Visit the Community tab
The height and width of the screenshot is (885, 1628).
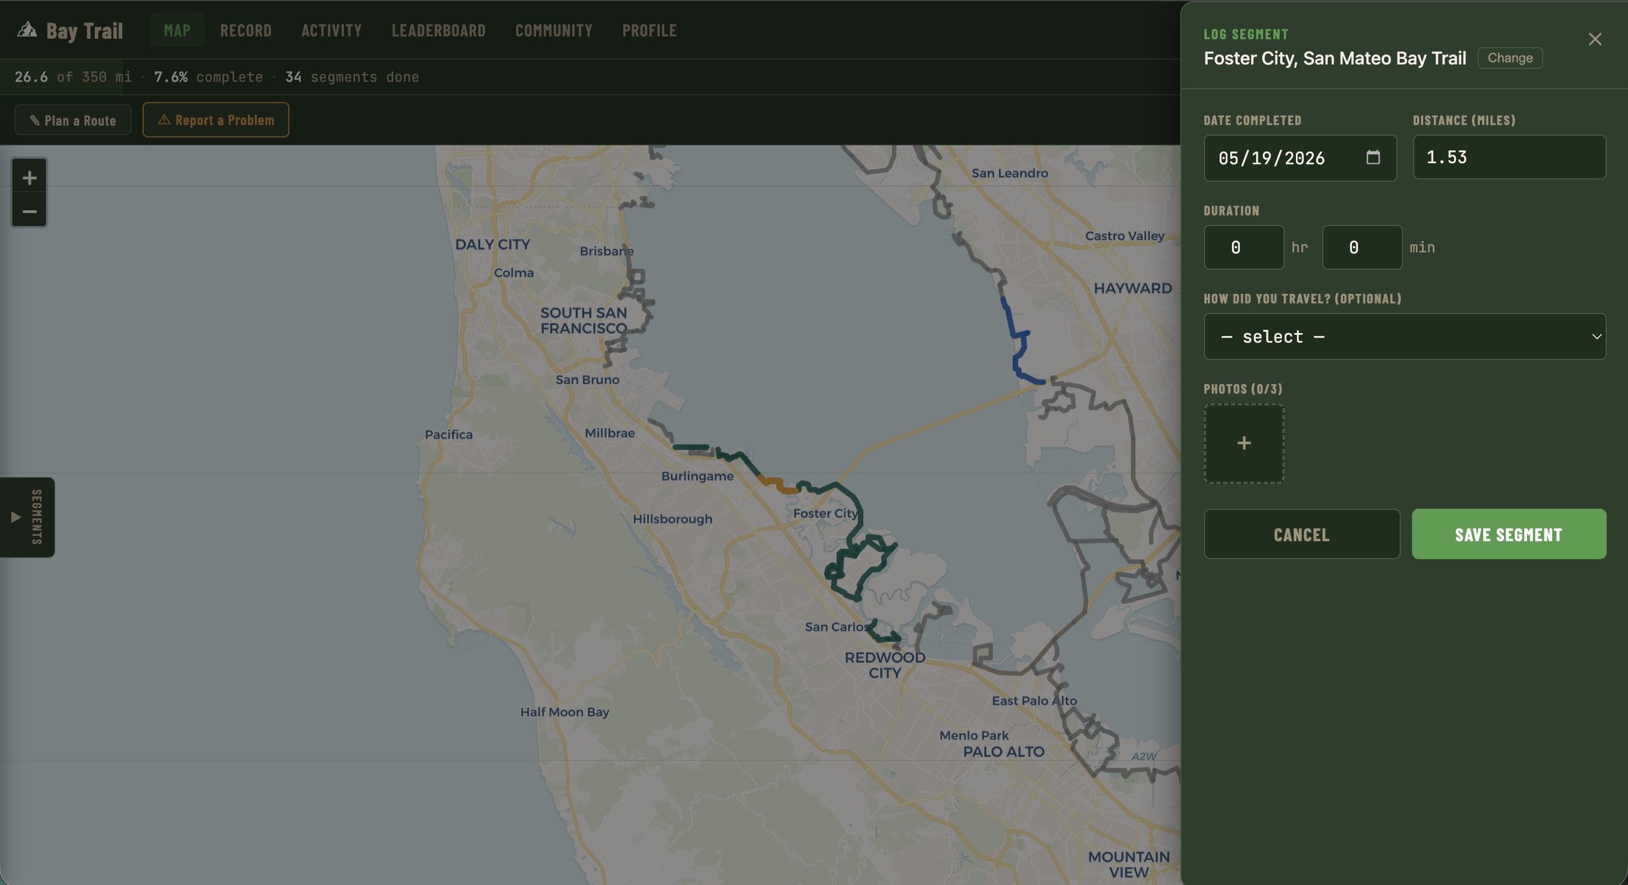click(x=554, y=30)
